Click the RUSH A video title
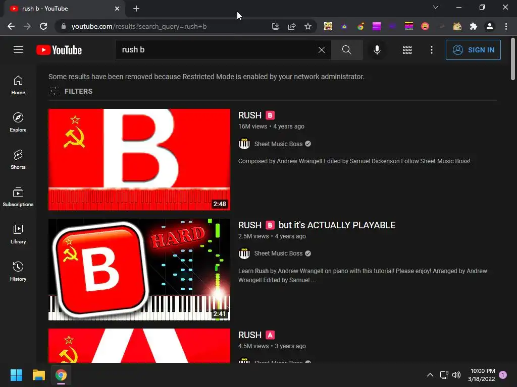The width and height of the screenshot is (517, 387). pyautogui.click(x=256, y=335)
